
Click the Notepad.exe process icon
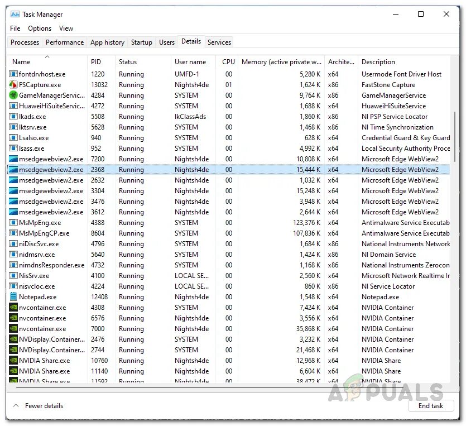13,296
